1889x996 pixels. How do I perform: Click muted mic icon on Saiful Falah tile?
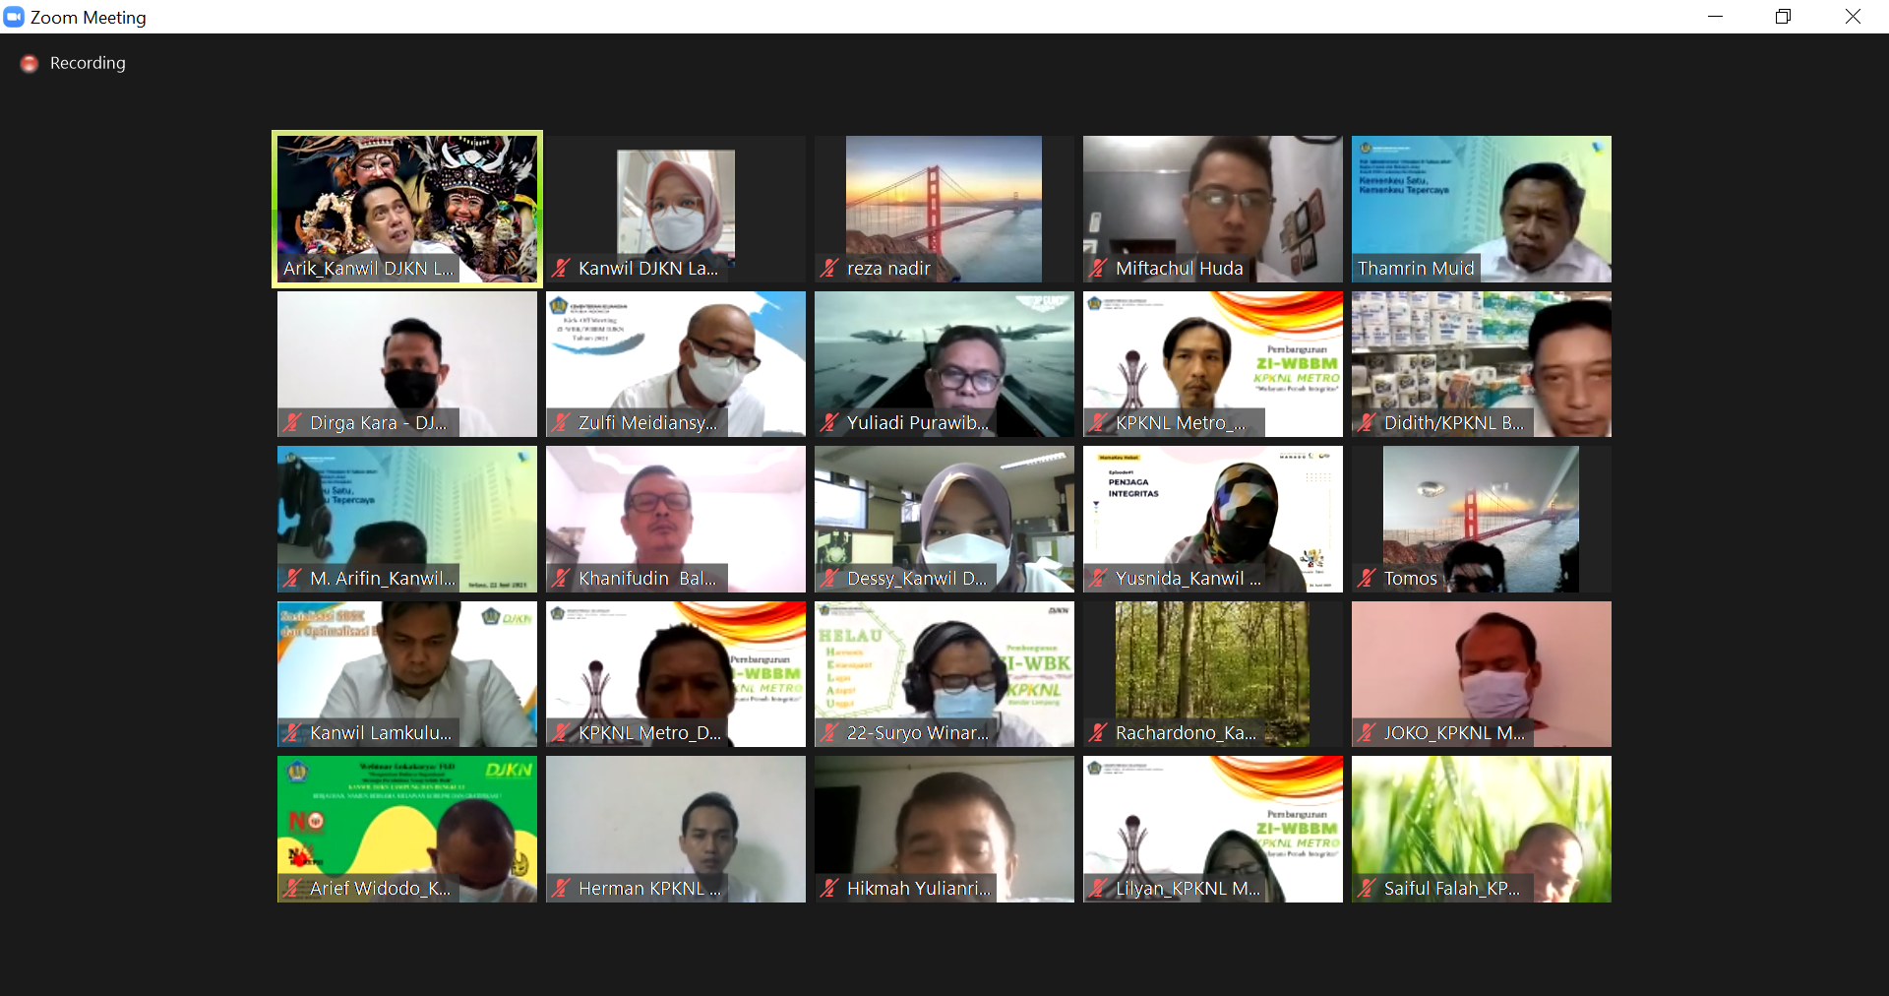pos(1367,888)
